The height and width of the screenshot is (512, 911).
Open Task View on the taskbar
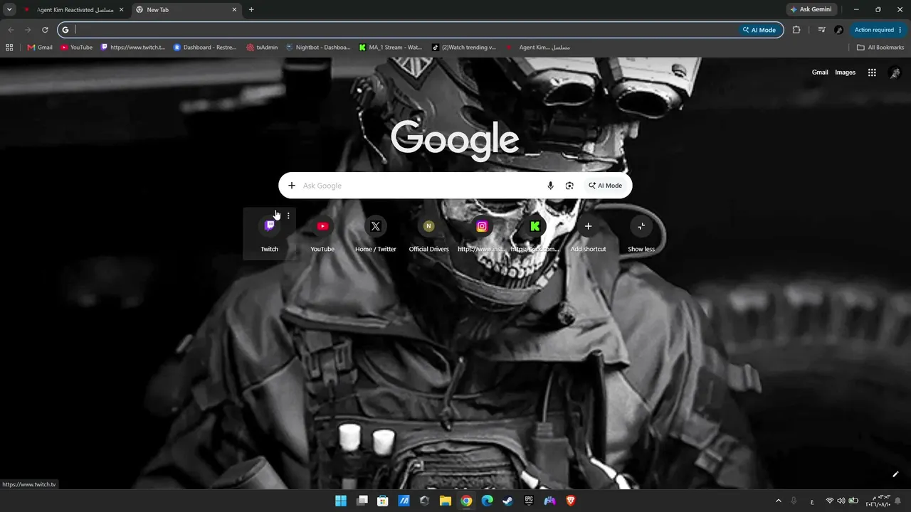[x=362, y=501]
